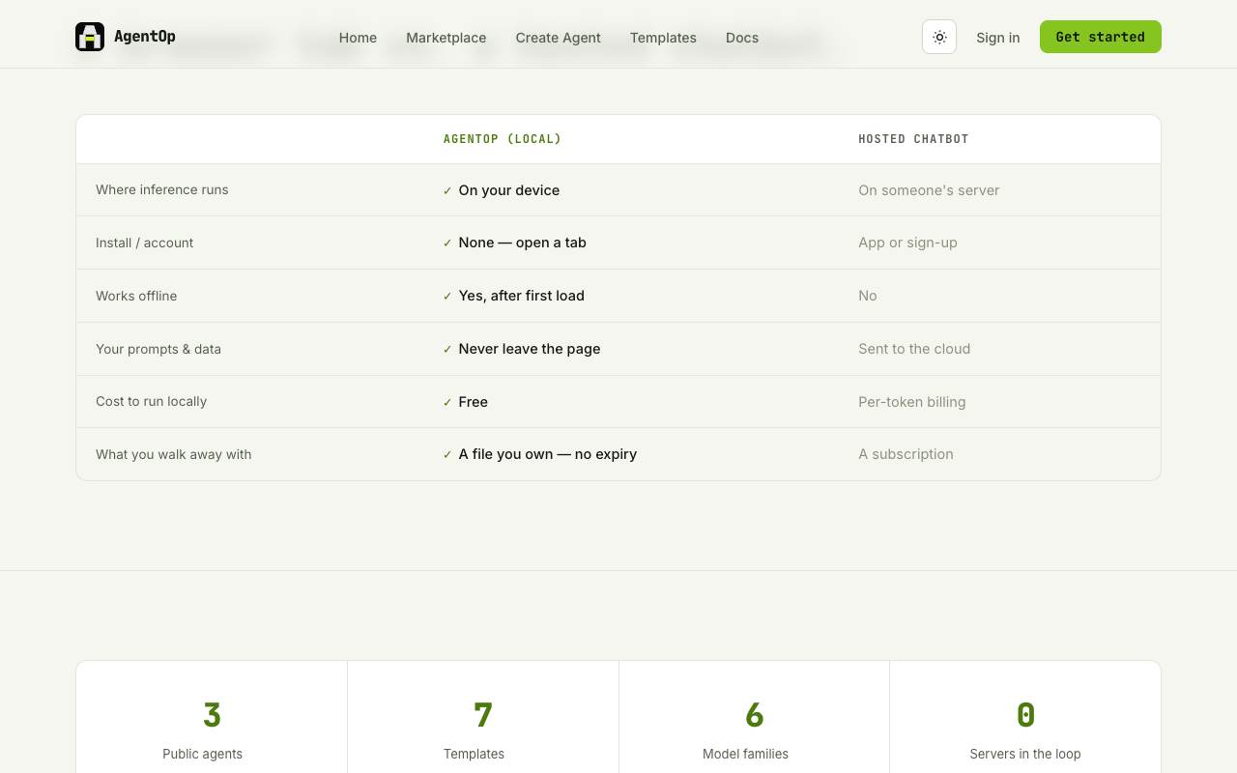
Task: Click the AgentOp brand name text
Action: pos(145,37)
